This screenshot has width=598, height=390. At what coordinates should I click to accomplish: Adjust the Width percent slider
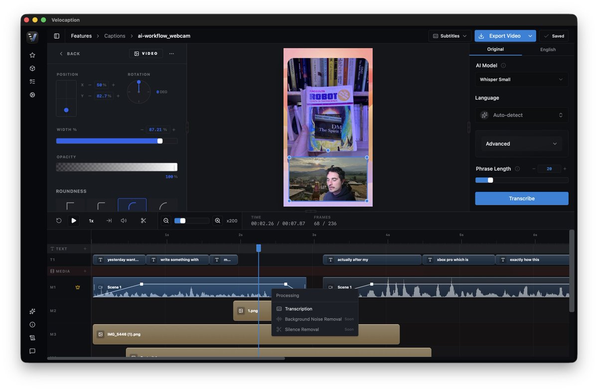click(x=117, y=141)
